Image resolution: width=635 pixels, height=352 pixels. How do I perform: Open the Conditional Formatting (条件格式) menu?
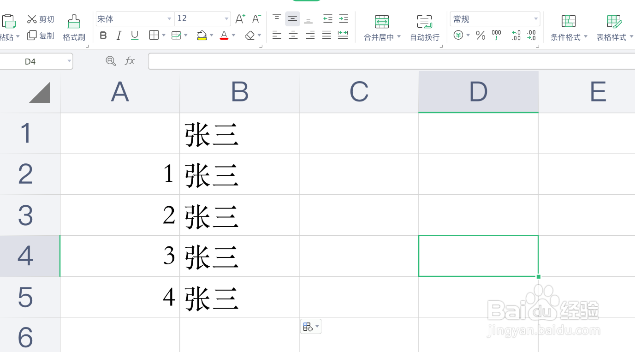(x=569, y=28)
